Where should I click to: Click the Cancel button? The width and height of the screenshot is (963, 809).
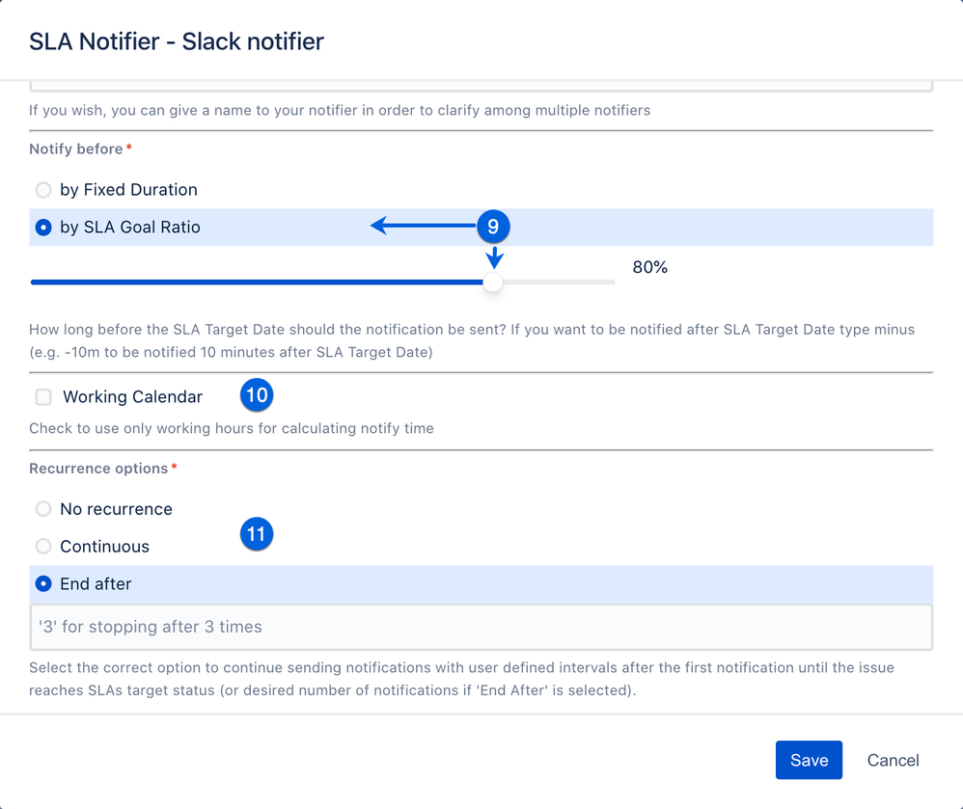892,760
